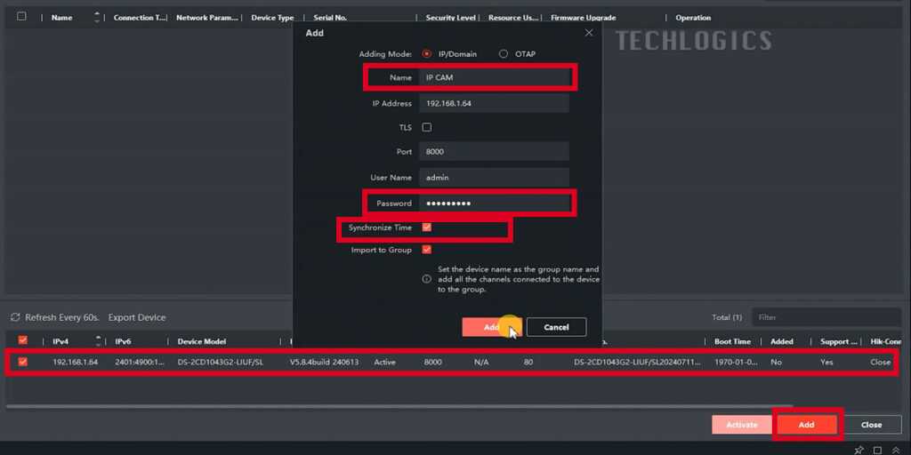Click the info icon beside the group description
The height and width of the screenshot is (455, 911).
pyautogui.click(x=427, y=279)
